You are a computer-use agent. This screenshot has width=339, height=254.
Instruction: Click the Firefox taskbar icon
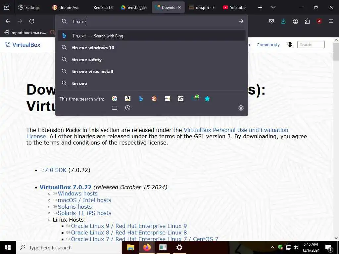pyautogui.click(x=147, y=247)
